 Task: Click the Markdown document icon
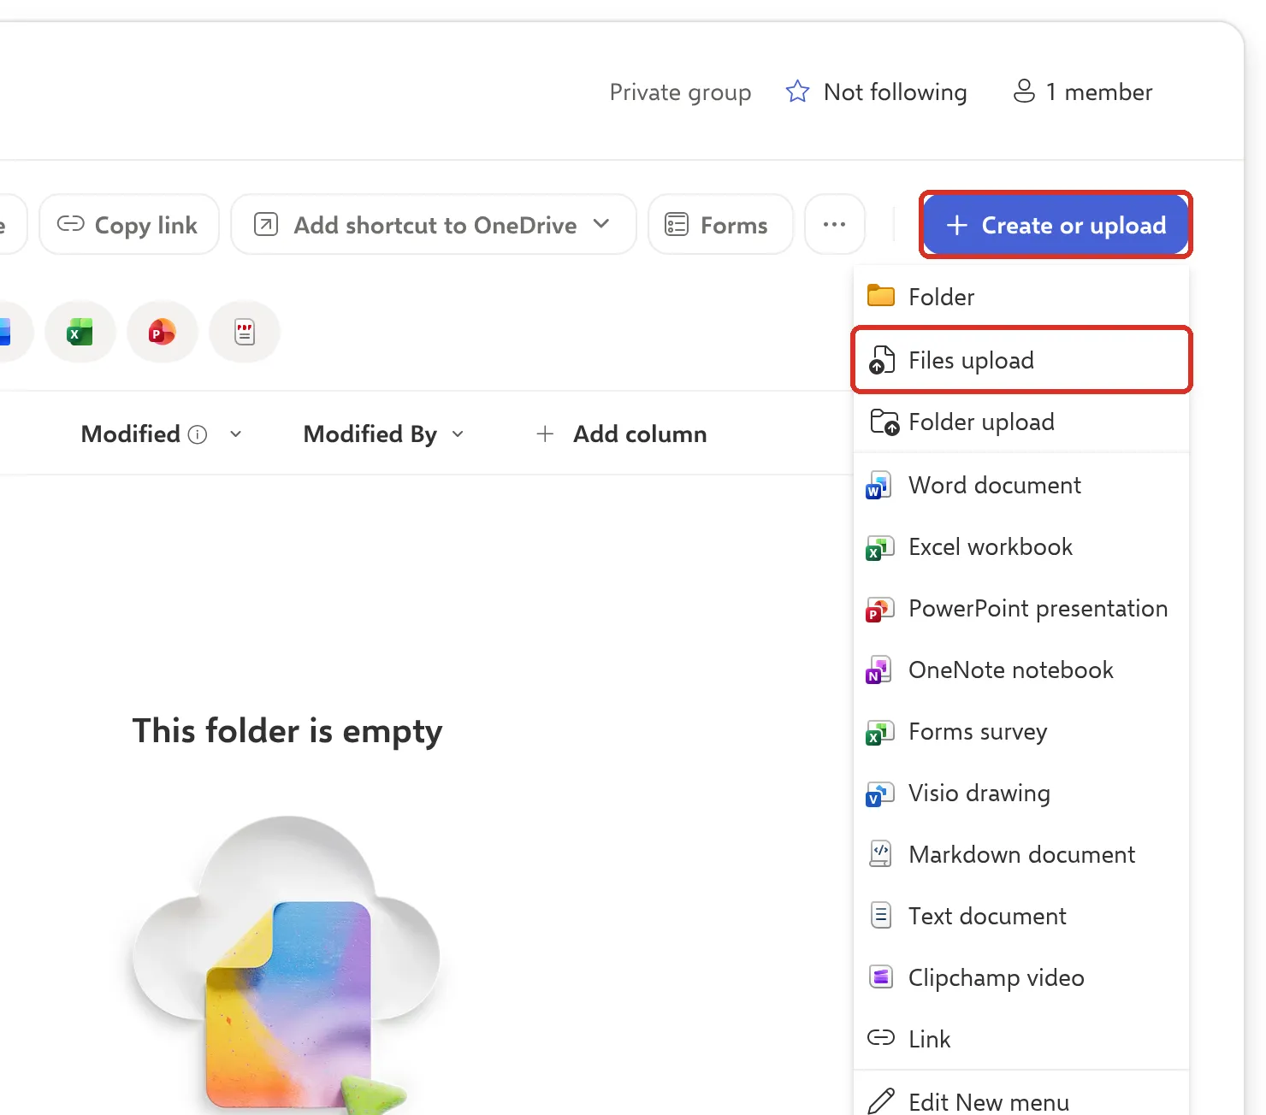click(x=880, y=853)
